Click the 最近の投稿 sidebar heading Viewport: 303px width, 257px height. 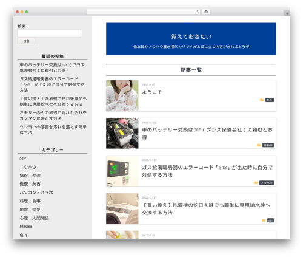(x=53, y=57)
